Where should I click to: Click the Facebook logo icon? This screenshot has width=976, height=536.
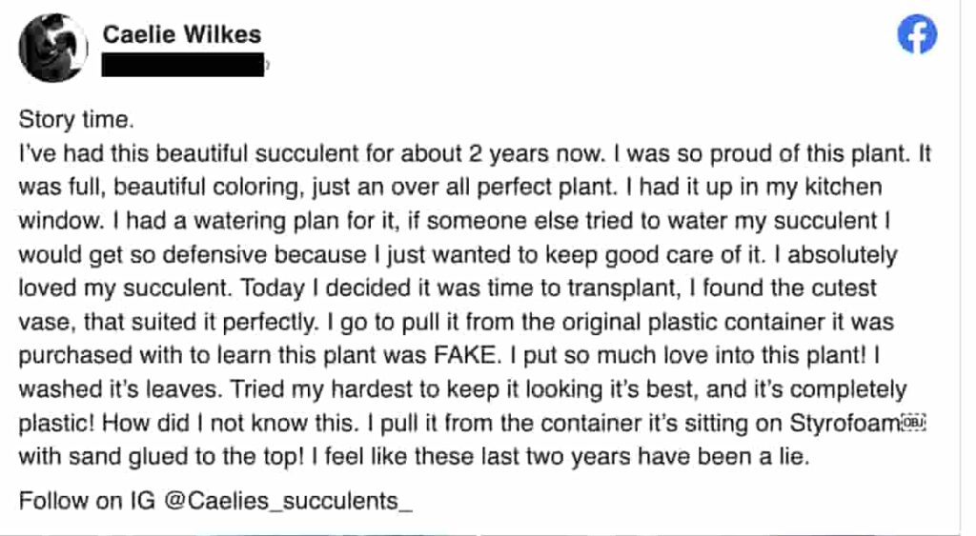917,33
